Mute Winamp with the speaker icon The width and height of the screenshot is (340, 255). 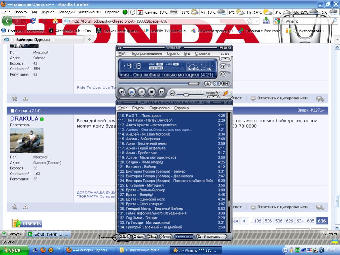(x=172, y=93)
